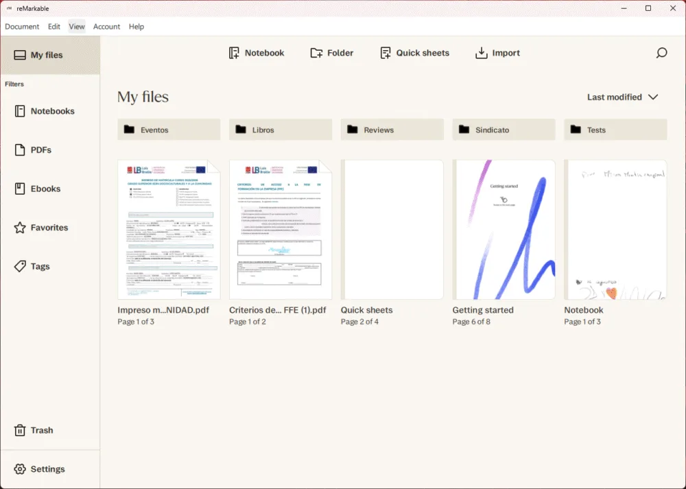The image size is (686, 489).
Task: Click the Libros folder icon
Action: click(241, 130)
